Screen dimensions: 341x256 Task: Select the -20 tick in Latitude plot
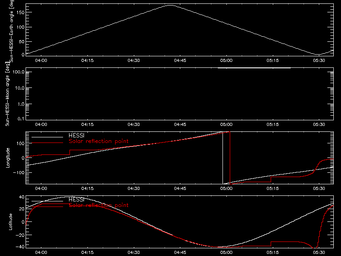(20, 235)
